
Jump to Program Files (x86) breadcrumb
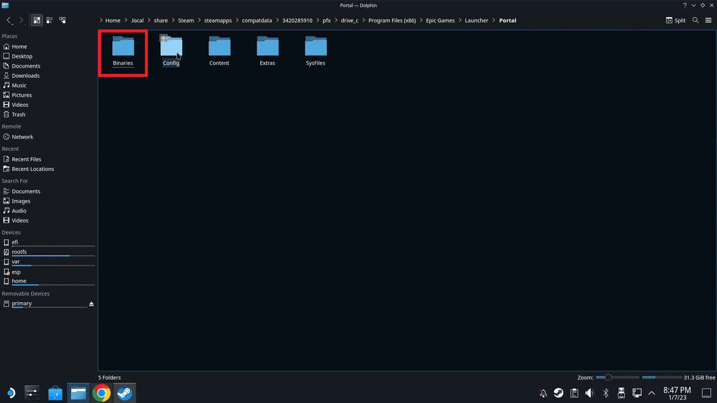tap(392, 20)
